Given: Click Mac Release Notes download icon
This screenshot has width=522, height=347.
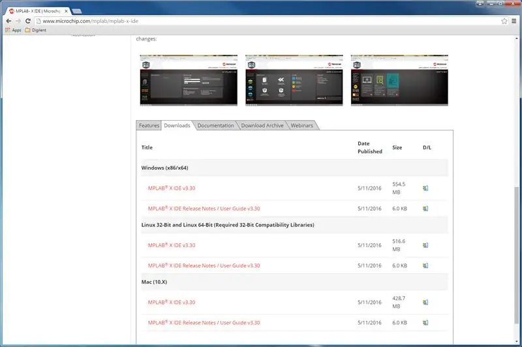Looking at the screenshot, I should coord(425,323).
